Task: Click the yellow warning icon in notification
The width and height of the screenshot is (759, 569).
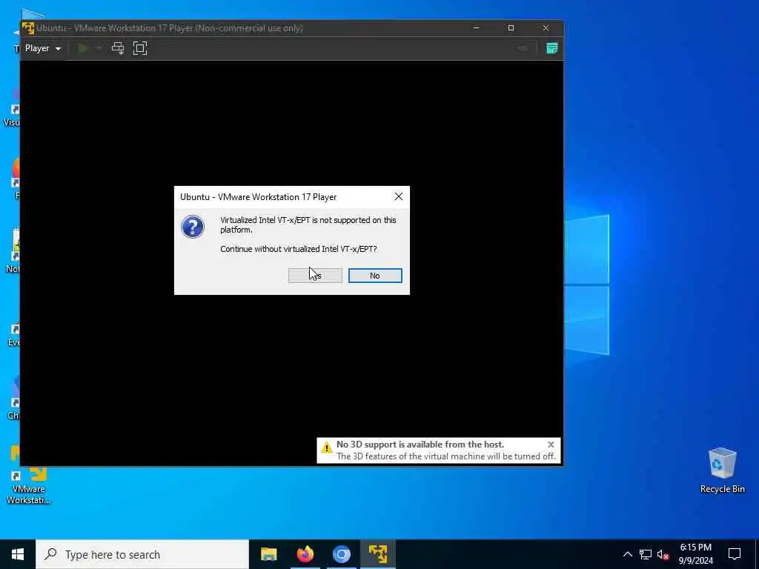Action: point(327,447)
